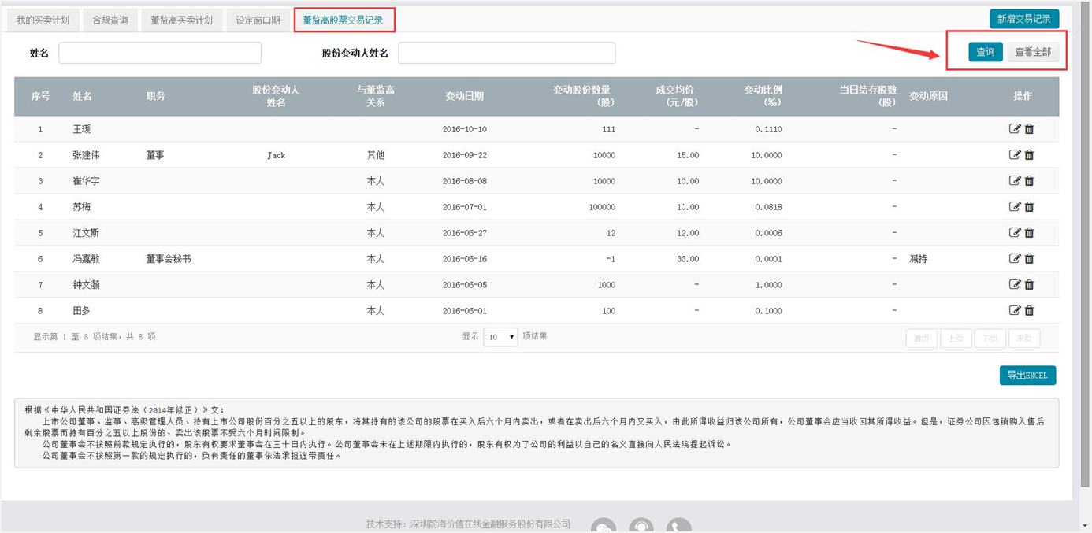Edit the 王瑗 transaction record
The height and width of the screenshot is (533, 1092).
click(x=1015, y=129)
